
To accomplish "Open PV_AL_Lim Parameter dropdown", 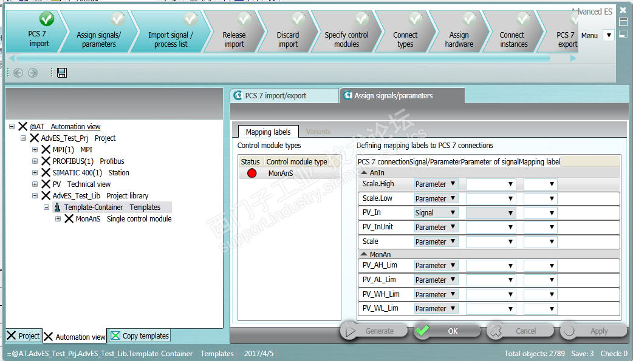I will point(436,280).
